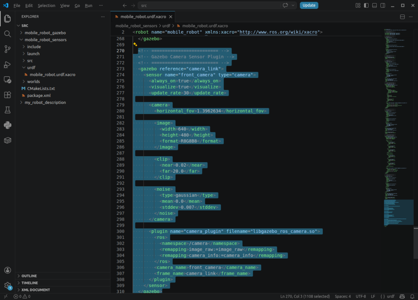Collapse the mobile_robot_sensors folder
The height and width of the screenshot is (300, 418).
[x=21, y=40]
